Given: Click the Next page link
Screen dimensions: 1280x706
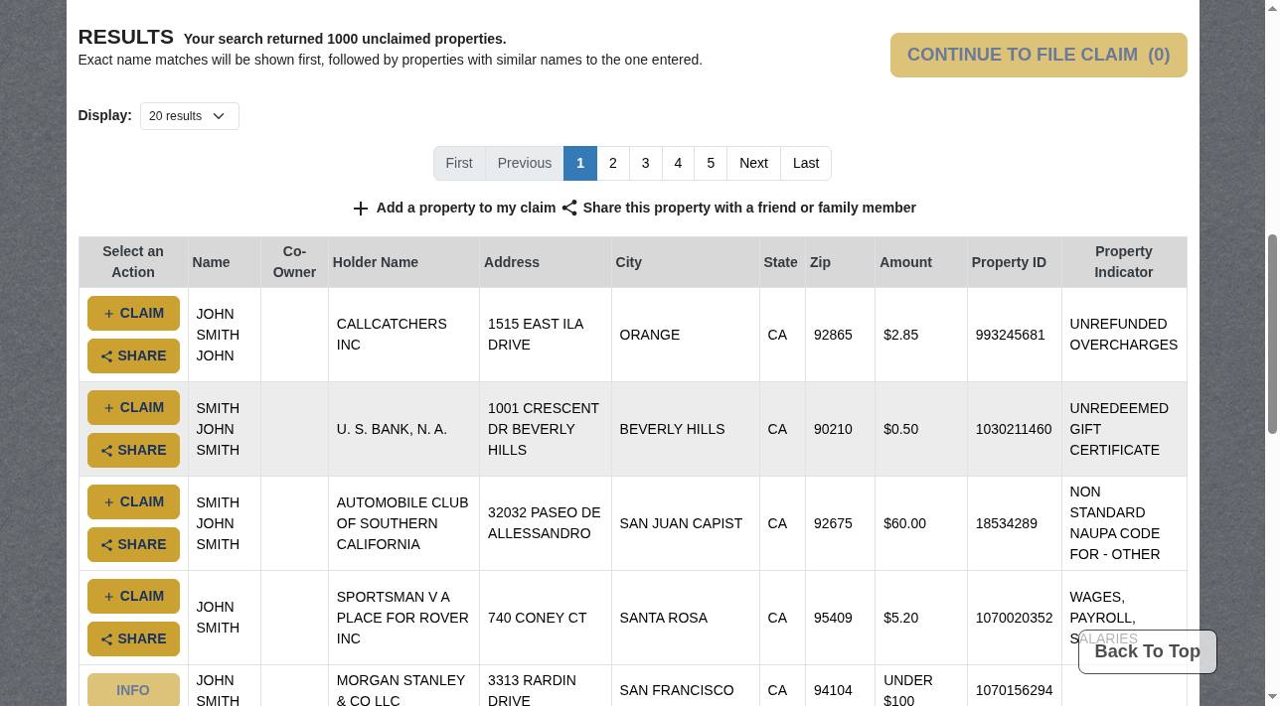Looking at the screenshot, I should click(753, 163).
